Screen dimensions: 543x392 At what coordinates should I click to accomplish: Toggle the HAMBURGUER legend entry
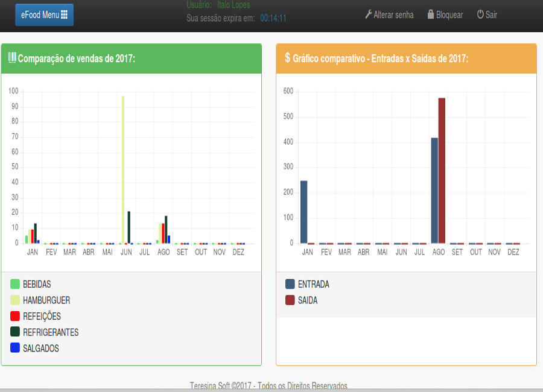tap(46, 300)
